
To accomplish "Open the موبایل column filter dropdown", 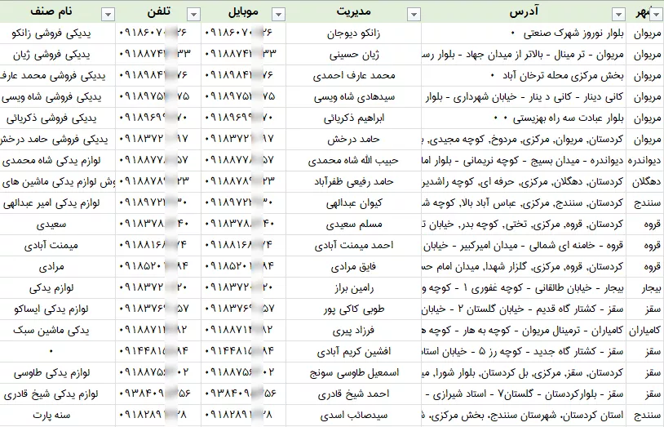I will (278, 15).
